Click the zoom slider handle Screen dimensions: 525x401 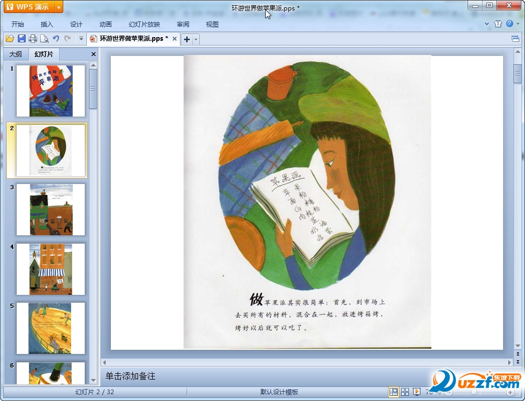tap(474, 392)
